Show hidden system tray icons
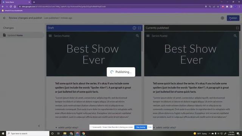Screen dimensions: 242x136 (209, 133)
